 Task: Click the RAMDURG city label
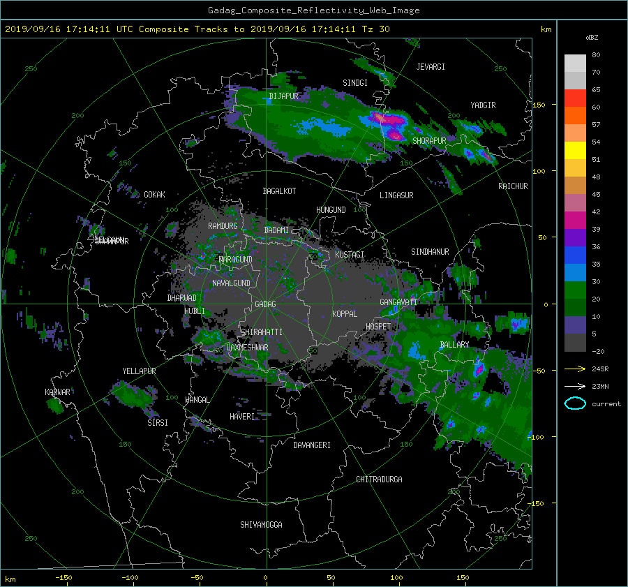(223, 226)
